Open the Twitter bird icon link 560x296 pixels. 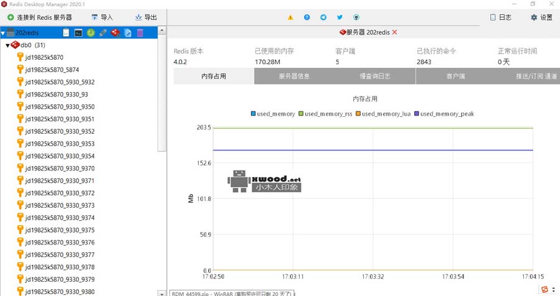click(339, 17)
